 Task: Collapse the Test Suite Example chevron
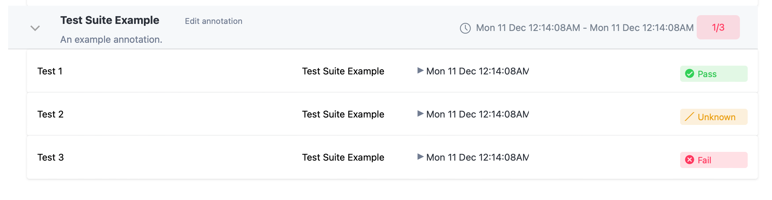(35, 28)
